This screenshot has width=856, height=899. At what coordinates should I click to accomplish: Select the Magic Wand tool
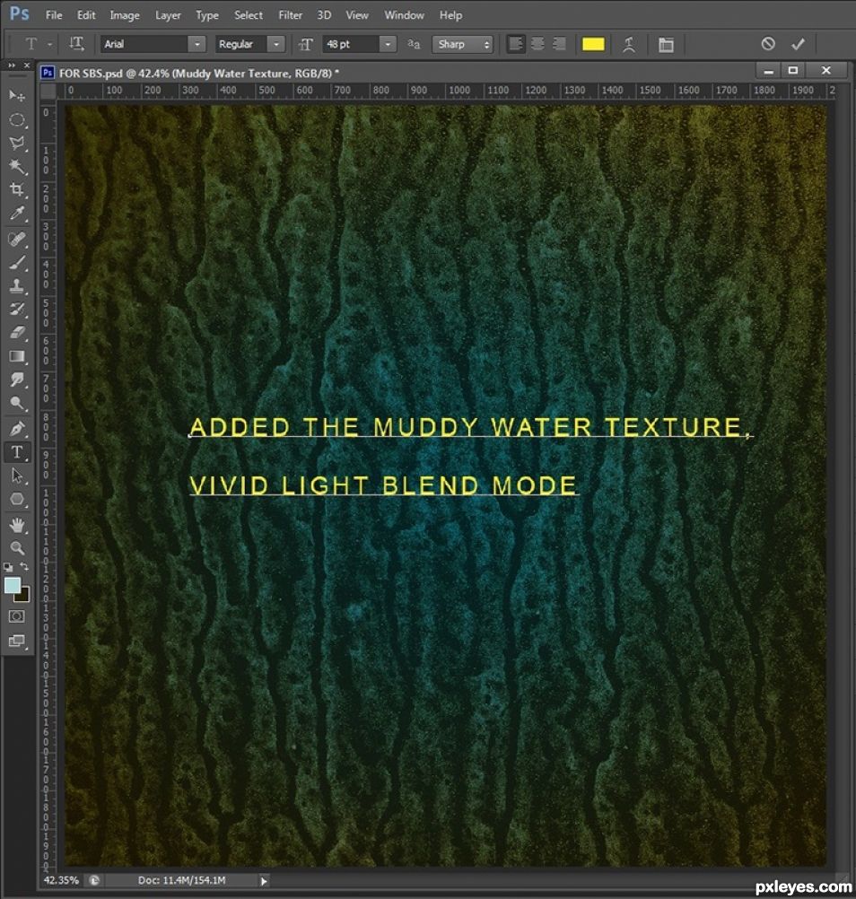point(17,166)
